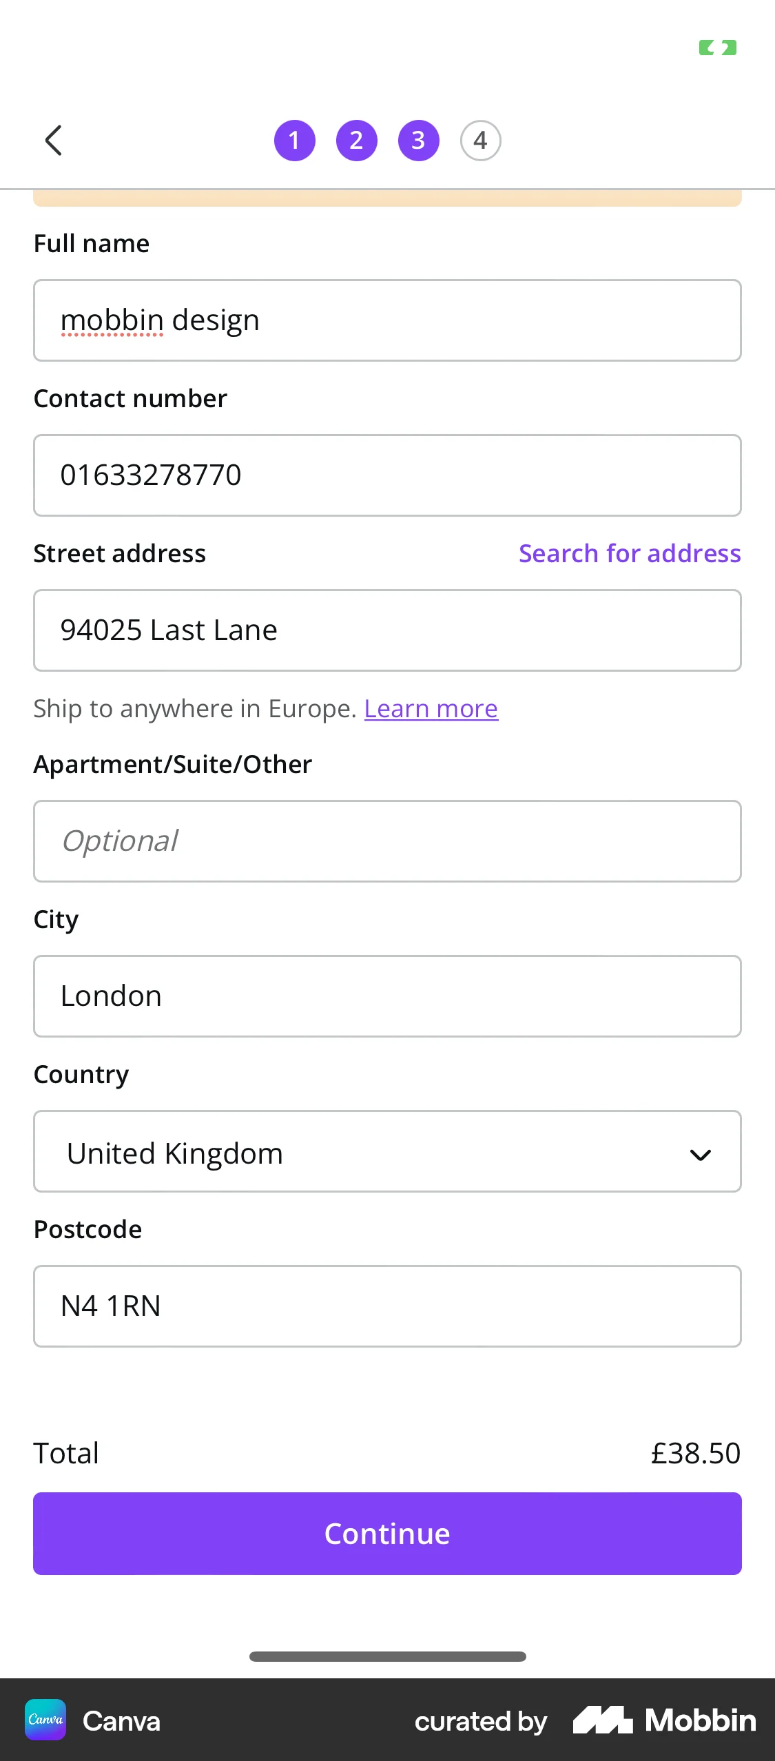
Task: Jump to step 4 circle
Action: tap(480, 141)
